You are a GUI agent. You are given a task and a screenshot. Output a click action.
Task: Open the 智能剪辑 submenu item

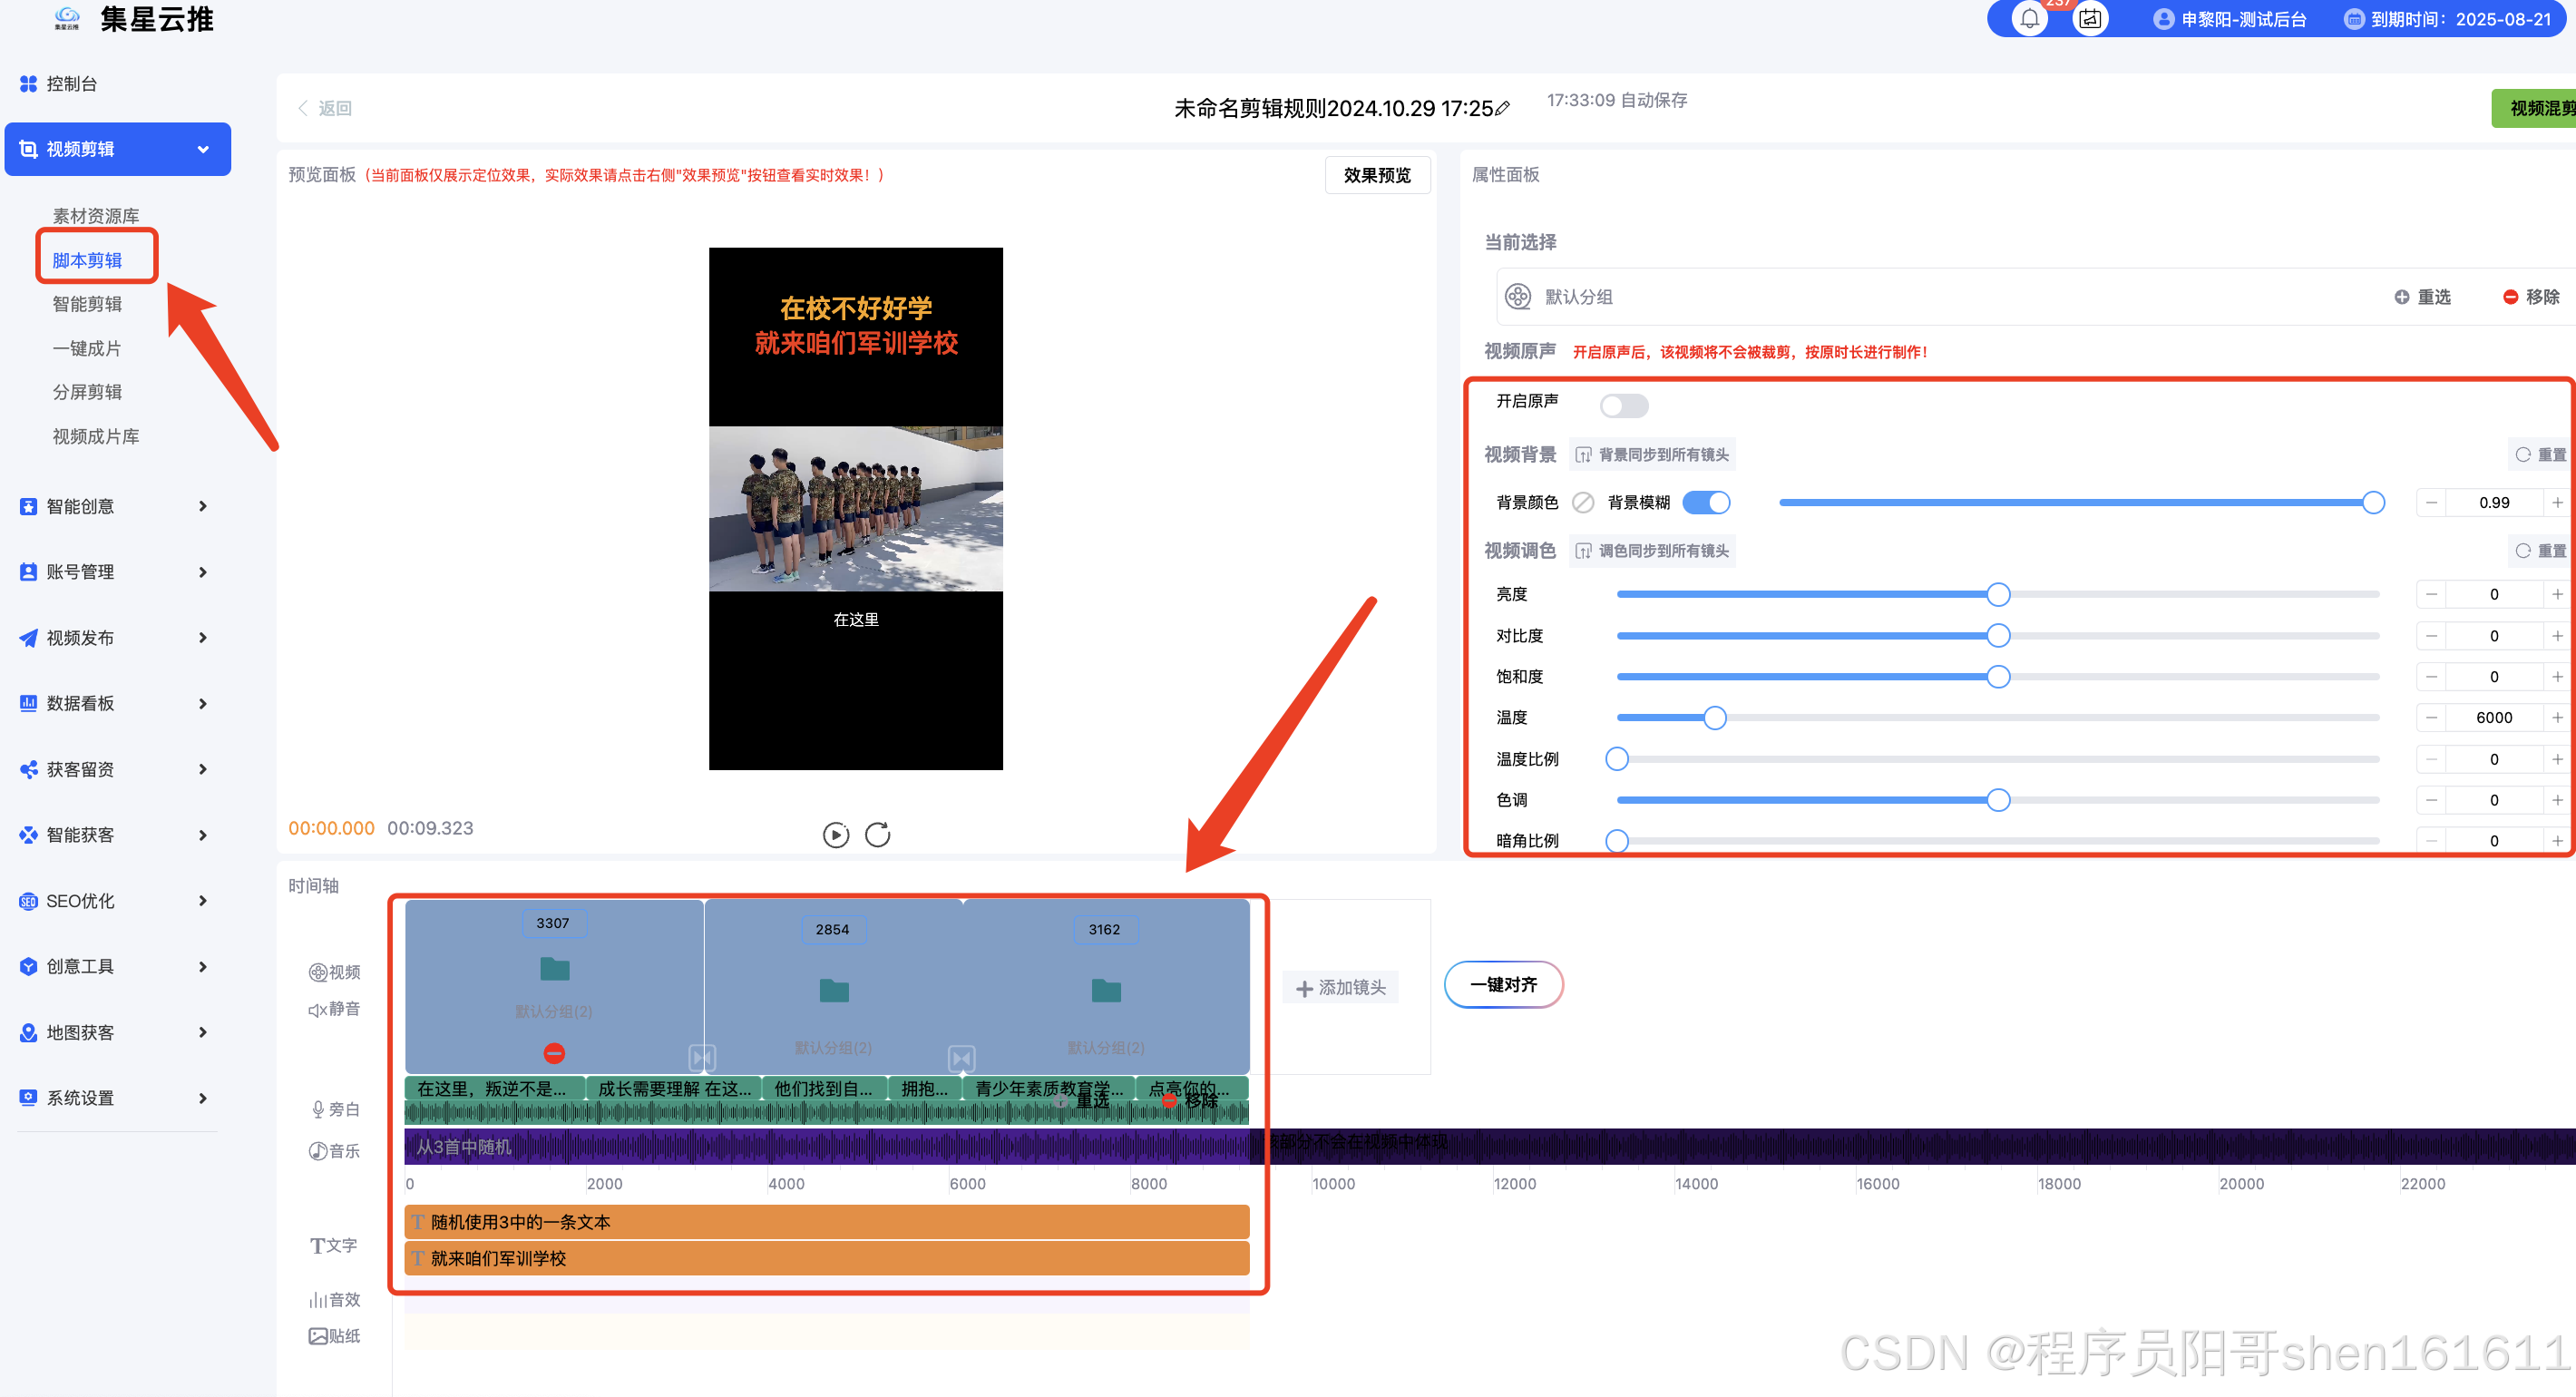tap(87, 304)
